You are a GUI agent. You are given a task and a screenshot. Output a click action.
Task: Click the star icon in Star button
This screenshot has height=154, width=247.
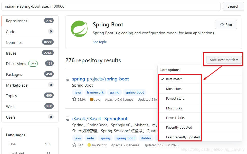pos(222,25)
